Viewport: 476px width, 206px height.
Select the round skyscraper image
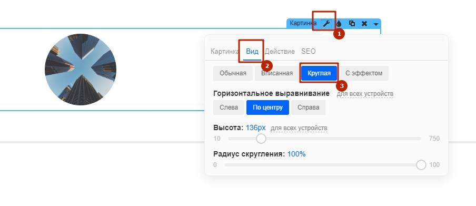point(81,70)
